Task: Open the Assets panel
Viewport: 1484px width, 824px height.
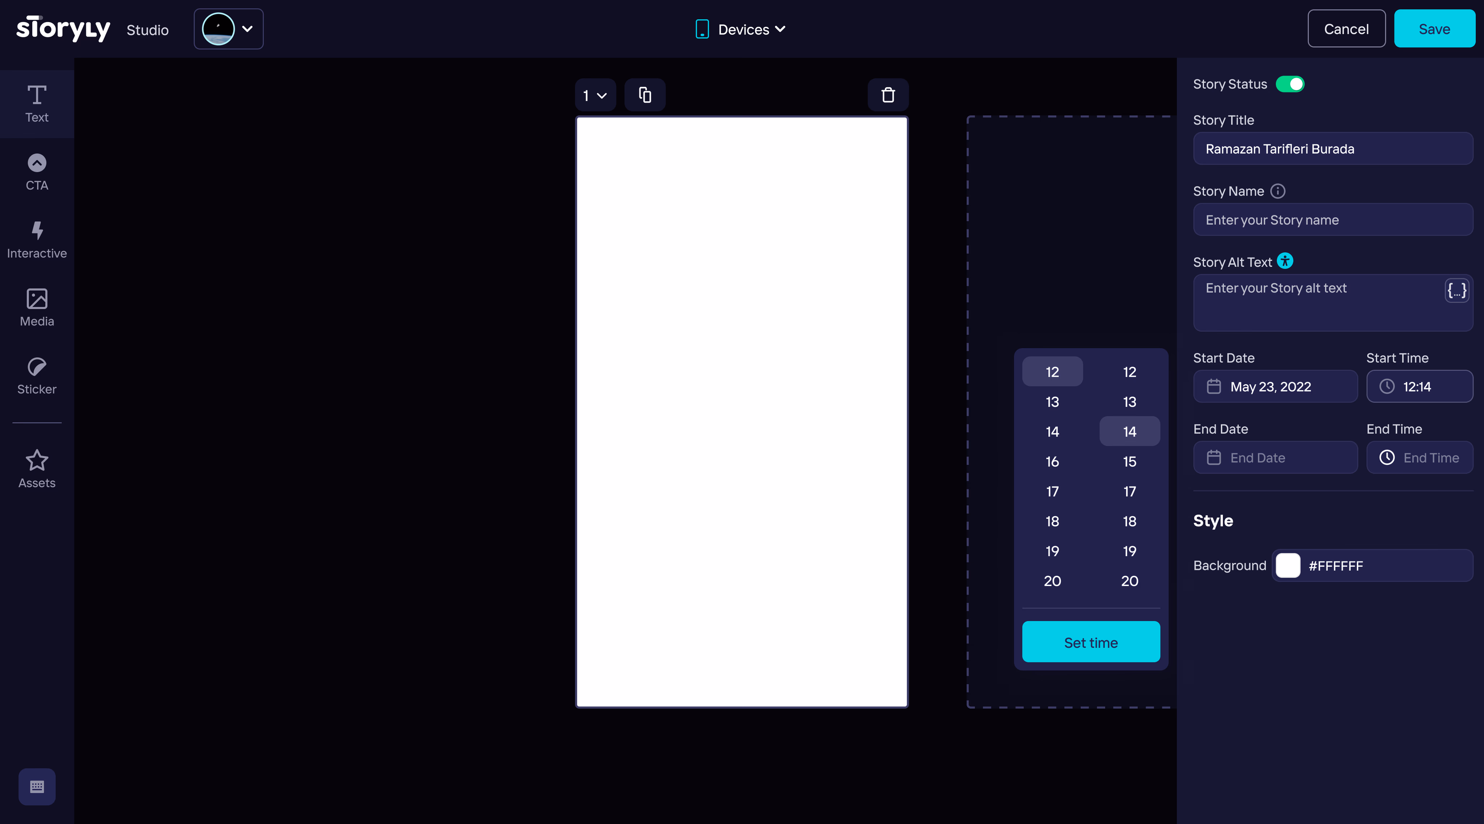Action: click(37, 470)
